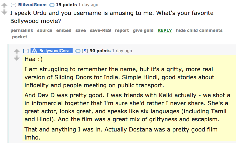Collapse BollywoodGora's comment with [–]

click(x=26, y=51)
